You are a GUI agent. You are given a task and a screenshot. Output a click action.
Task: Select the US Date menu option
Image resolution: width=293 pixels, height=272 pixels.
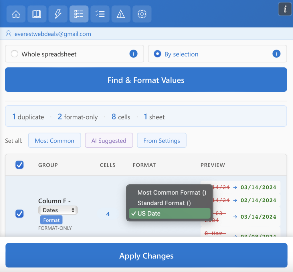(x=169, y=214)
